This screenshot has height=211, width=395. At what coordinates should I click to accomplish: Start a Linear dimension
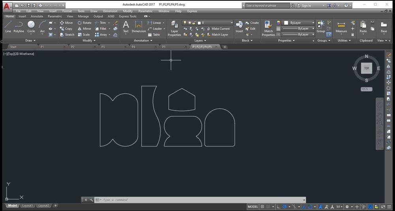coord(154,23)
